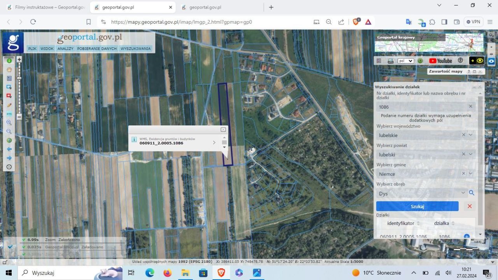Select the pencil drawing tool
This screenshot has height=280, width=498.
(9, 105)
